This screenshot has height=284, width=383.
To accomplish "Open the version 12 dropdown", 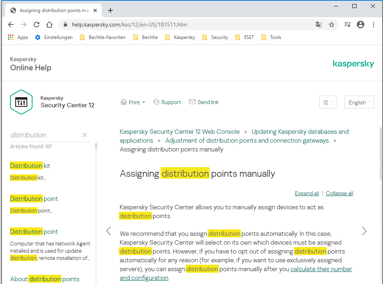I will pos(328,102).
